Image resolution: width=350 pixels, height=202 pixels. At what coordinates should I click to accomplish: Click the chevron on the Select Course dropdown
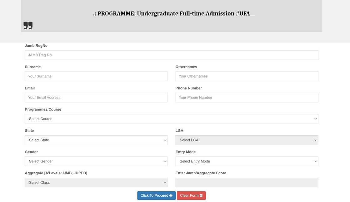coord(316,119)
